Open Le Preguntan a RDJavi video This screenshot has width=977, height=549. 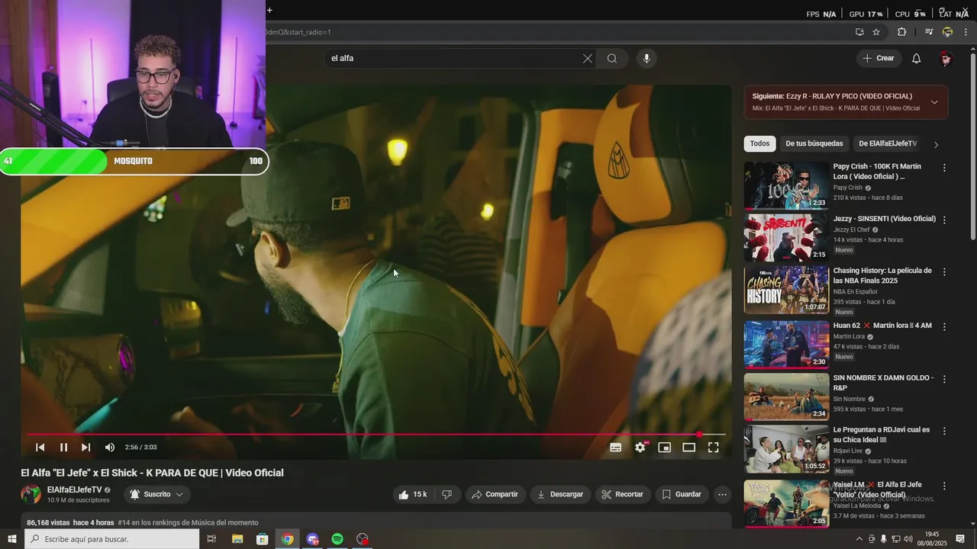pos(786,449)
